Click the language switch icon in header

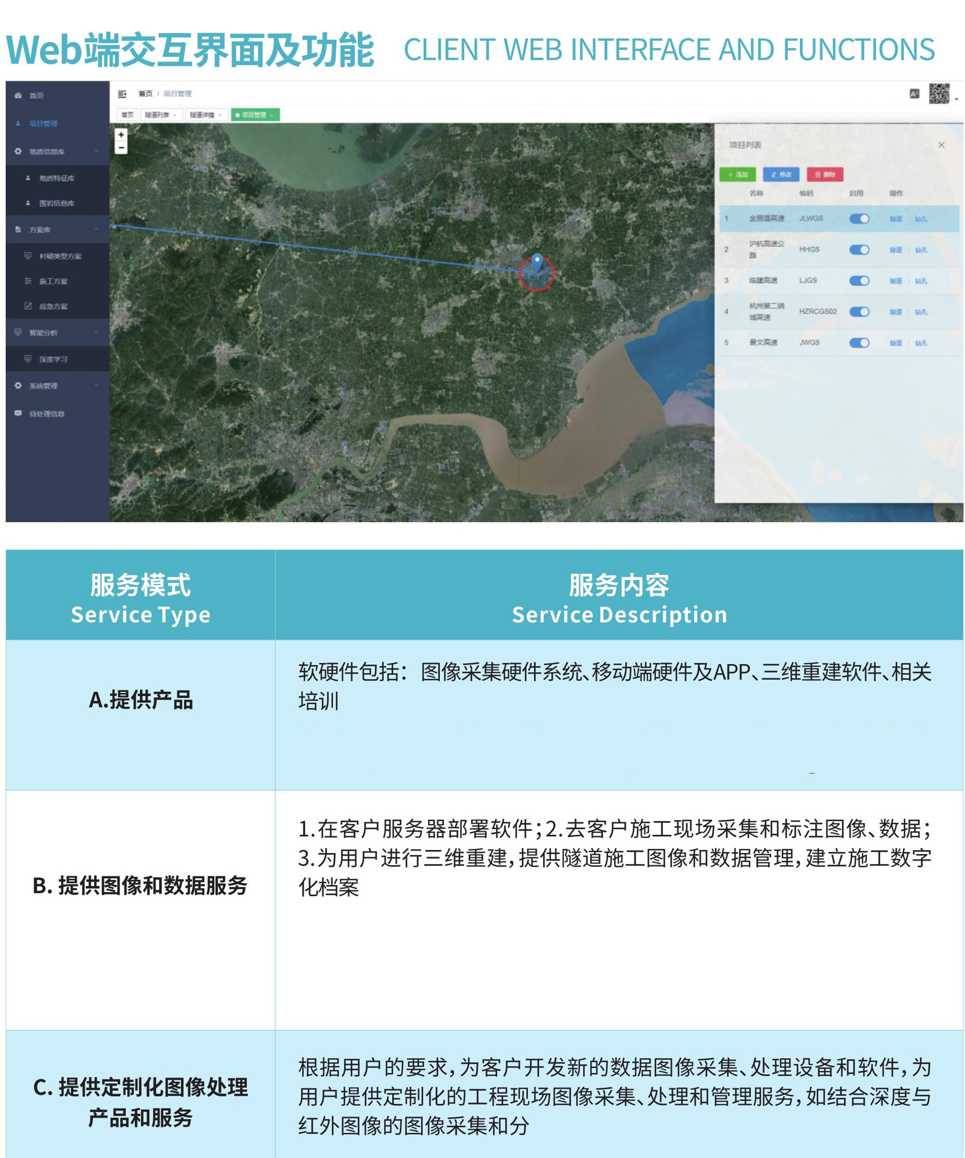pyautogui.click(x=914, y=94)
